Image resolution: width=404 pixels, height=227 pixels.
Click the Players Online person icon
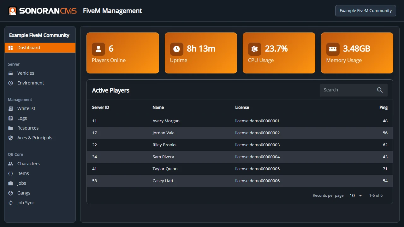[98, 49]
